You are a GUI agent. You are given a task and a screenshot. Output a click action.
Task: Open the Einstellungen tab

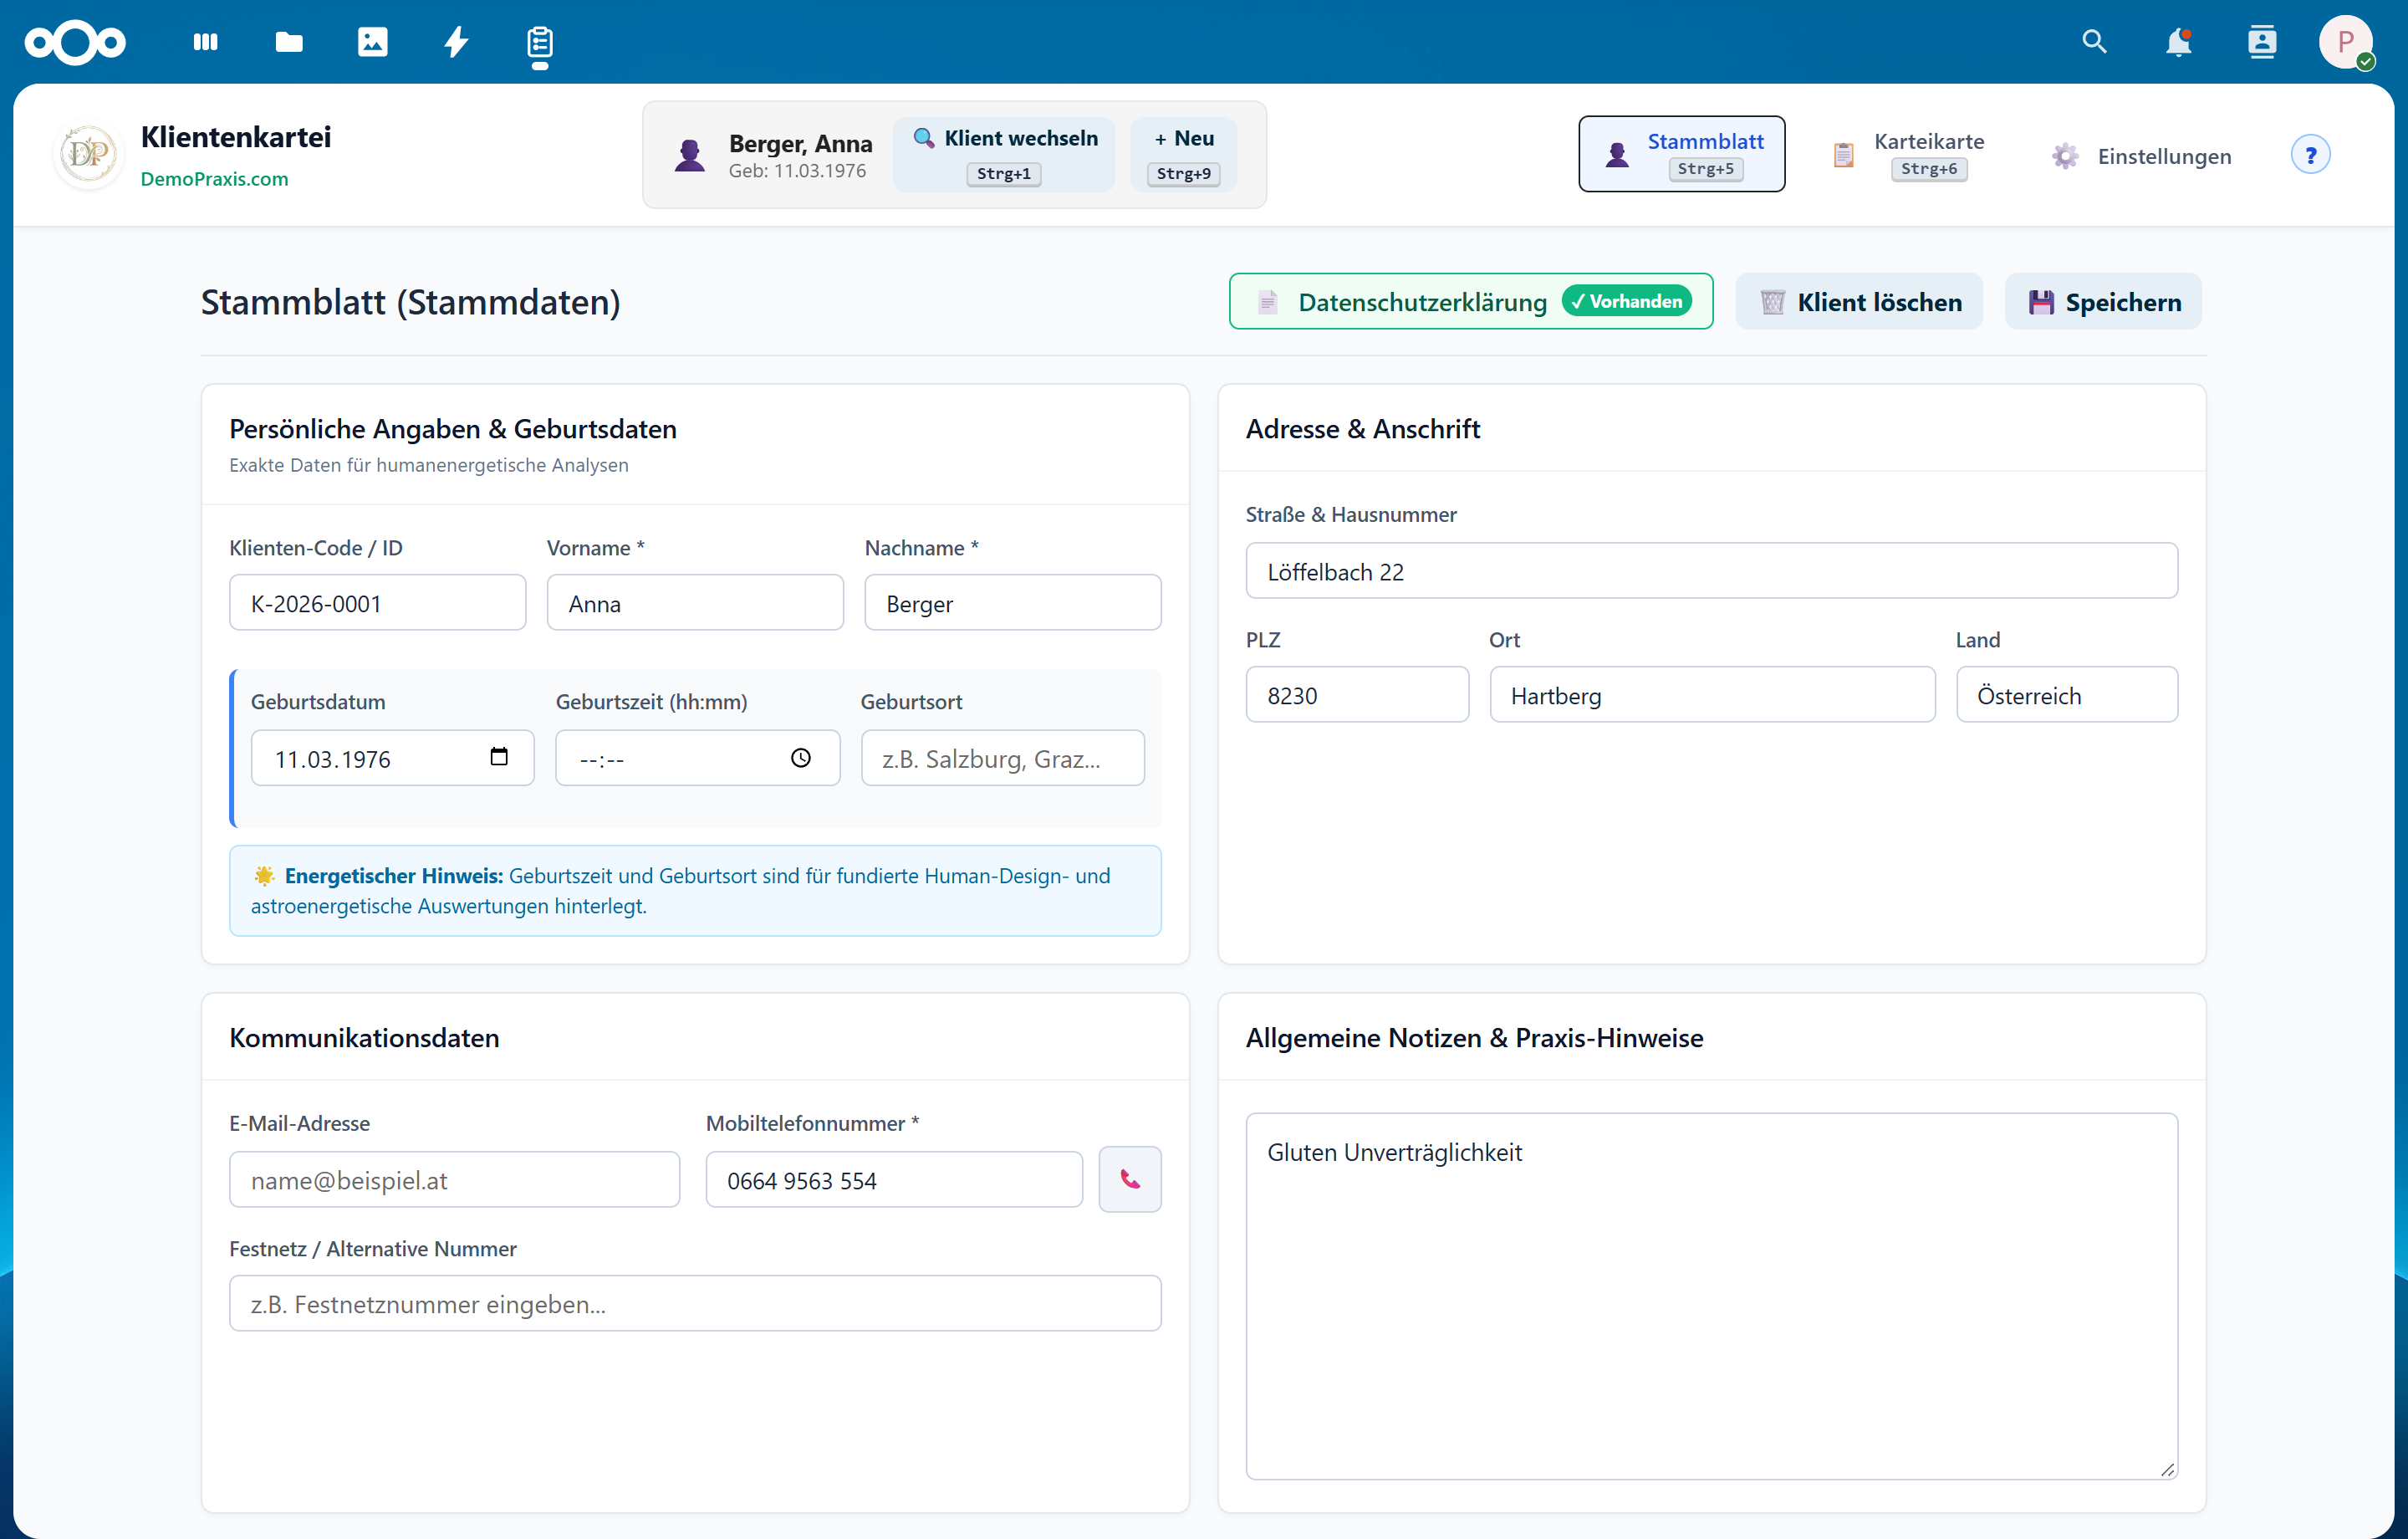(x=2142, y=156)
